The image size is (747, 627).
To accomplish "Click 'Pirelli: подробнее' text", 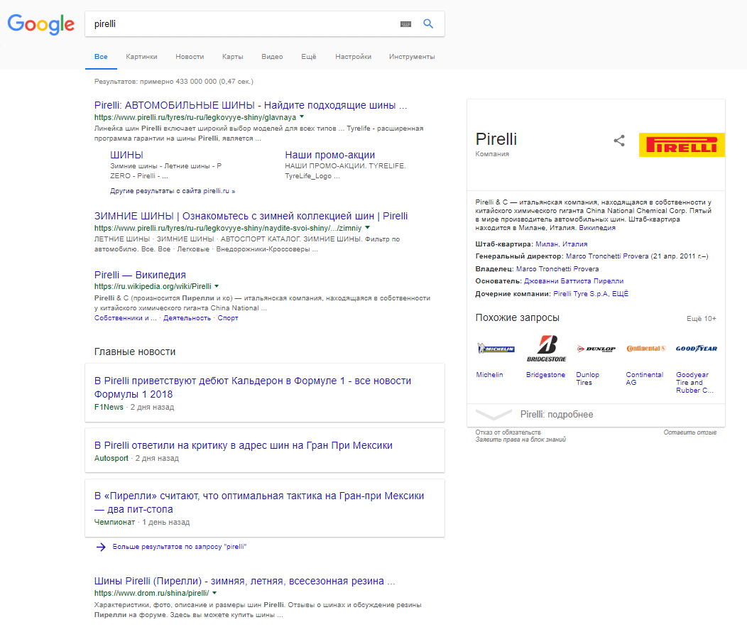I will tap(557, 415).
